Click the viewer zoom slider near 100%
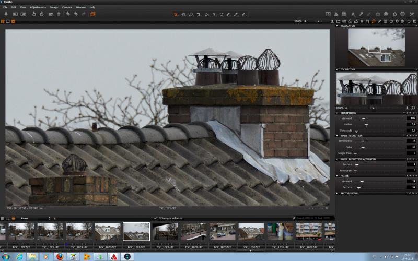Viewport: 418px width, 261px height. coord(318,21)
